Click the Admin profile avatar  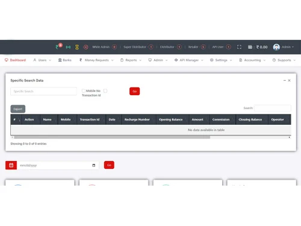point(276,47)
